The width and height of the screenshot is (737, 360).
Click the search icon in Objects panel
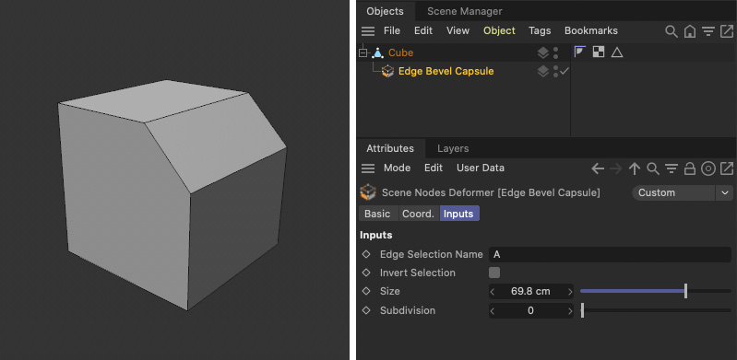click(672, 31)
